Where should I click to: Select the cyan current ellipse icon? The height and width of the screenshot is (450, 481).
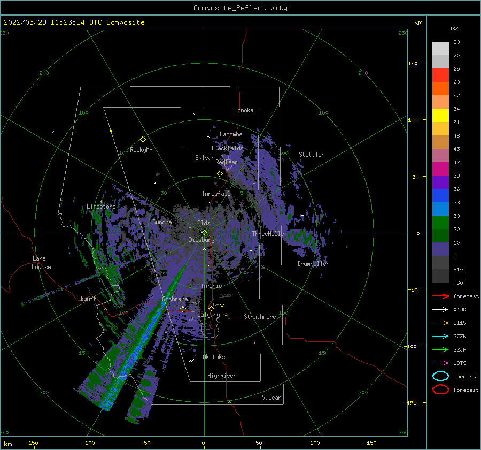pyautogui.click(x=440, y=376)
